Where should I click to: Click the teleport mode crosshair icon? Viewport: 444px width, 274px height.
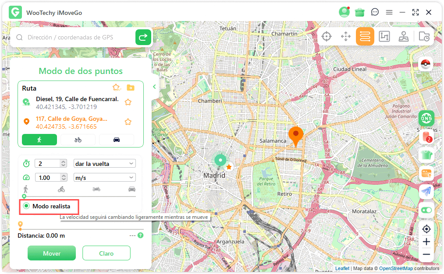tap(326, 37)
